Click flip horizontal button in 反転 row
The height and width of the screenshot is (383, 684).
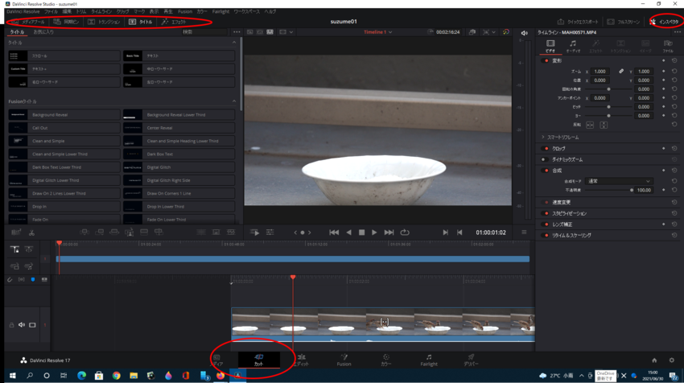point(590,126)
